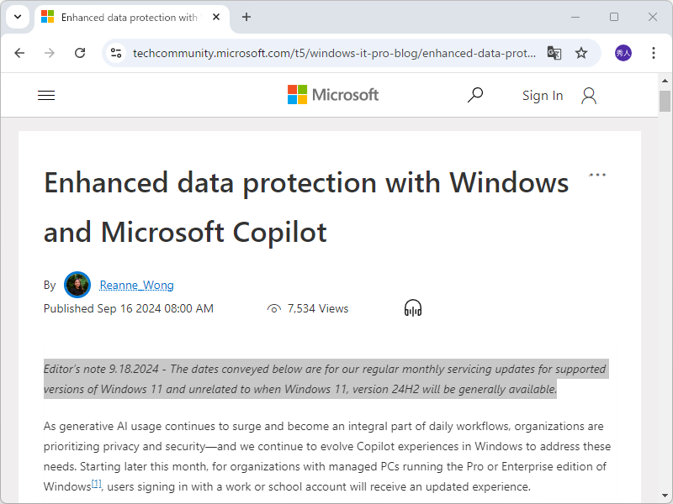Image resolution: width=673 pixels, height=504 pixels.
Task: Open the article options ellipsis menu
Action: click(597, 175)
